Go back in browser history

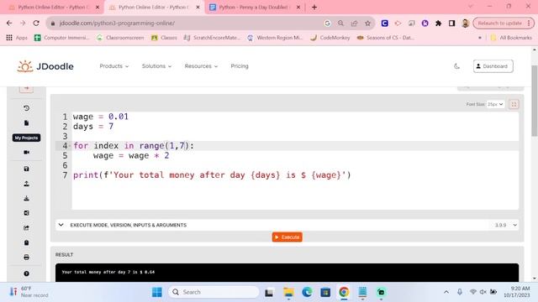pos(9,23)
